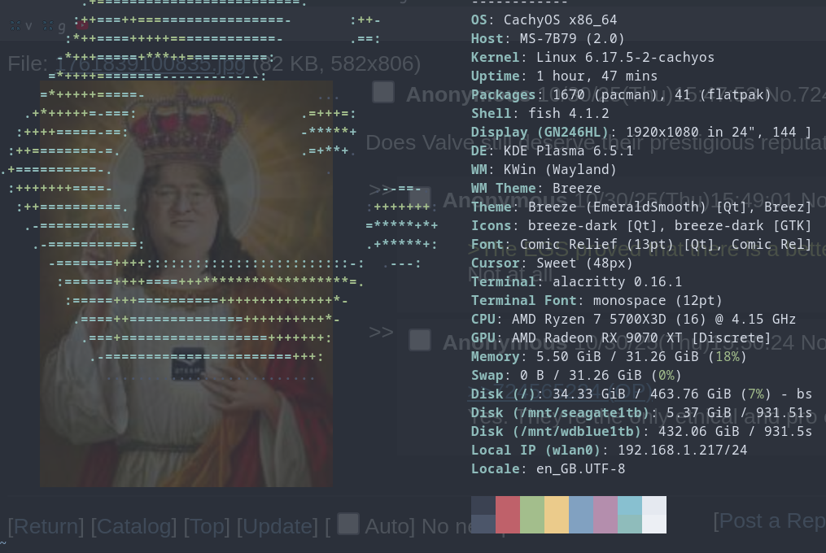Click the 'Terminal Font: monospace (12pt)' line

(x=597, y=301)
